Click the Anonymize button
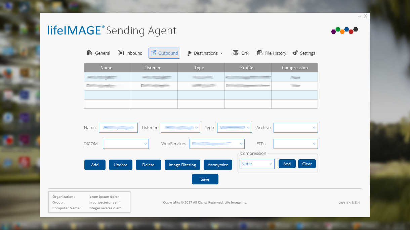Viewport: 410px width, 230px height. (x=218, y=165)
